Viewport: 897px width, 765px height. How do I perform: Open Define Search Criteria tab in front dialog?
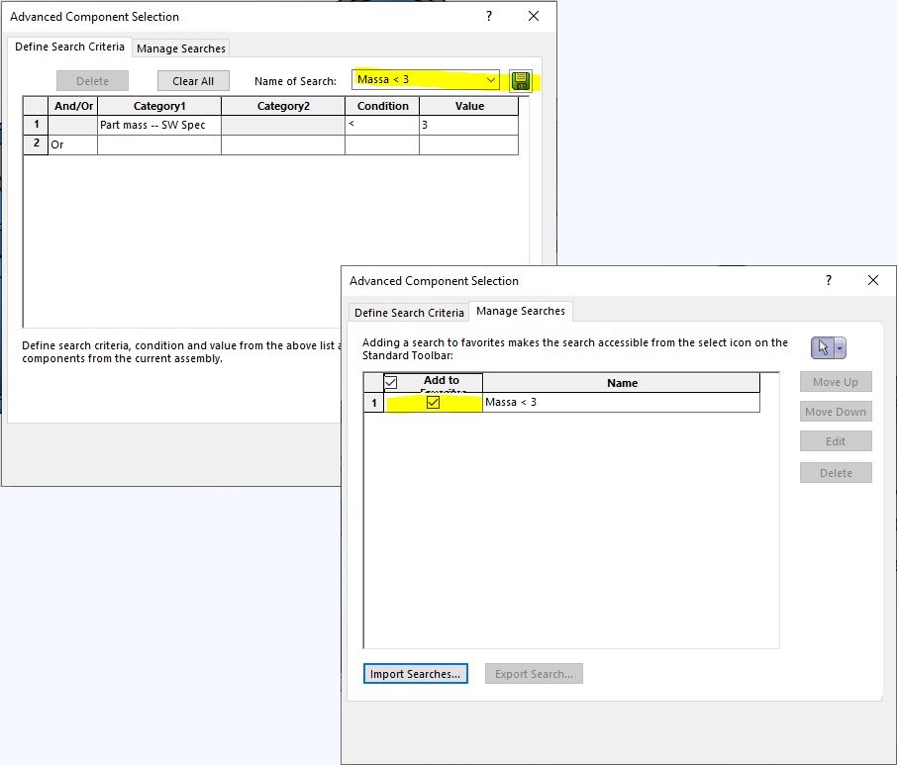pos(409,313)
